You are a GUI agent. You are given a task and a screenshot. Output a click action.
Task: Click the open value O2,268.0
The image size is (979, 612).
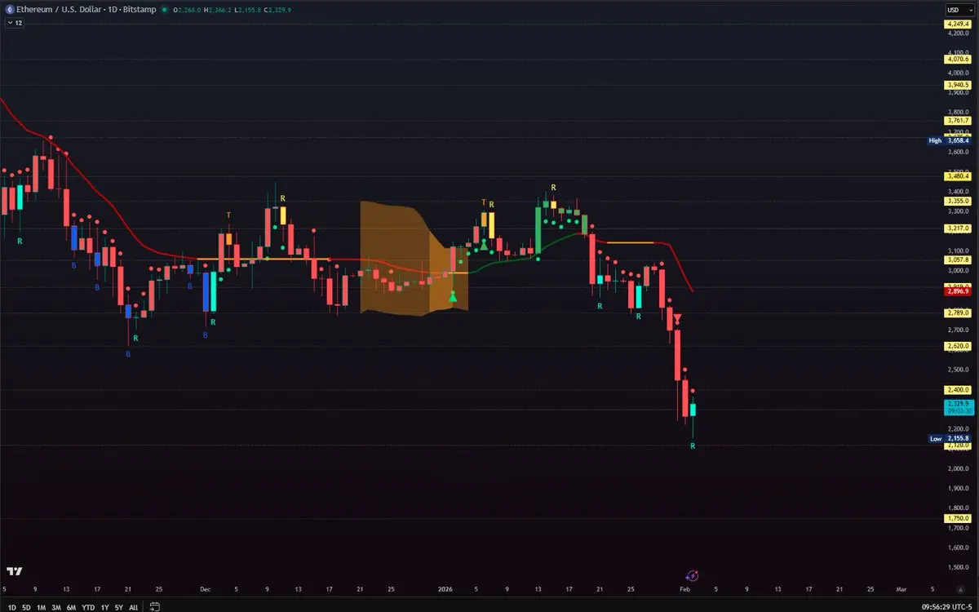[x=188, y=10]
